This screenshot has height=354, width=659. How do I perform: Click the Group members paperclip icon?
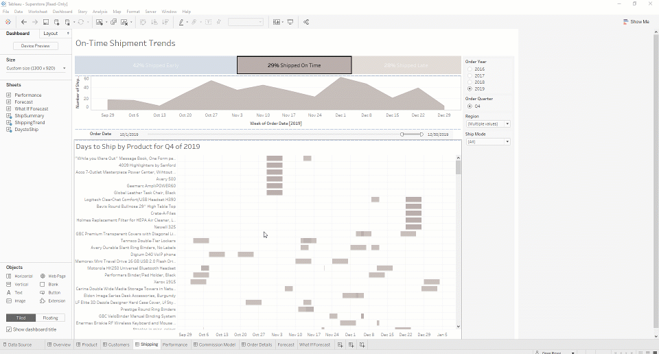coord(194,22)
